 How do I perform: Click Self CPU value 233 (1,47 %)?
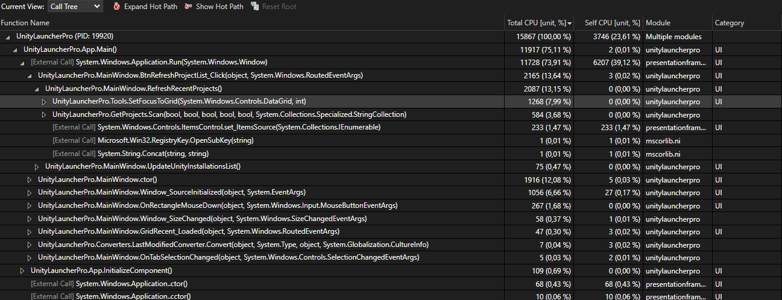[x=620, y=127]
